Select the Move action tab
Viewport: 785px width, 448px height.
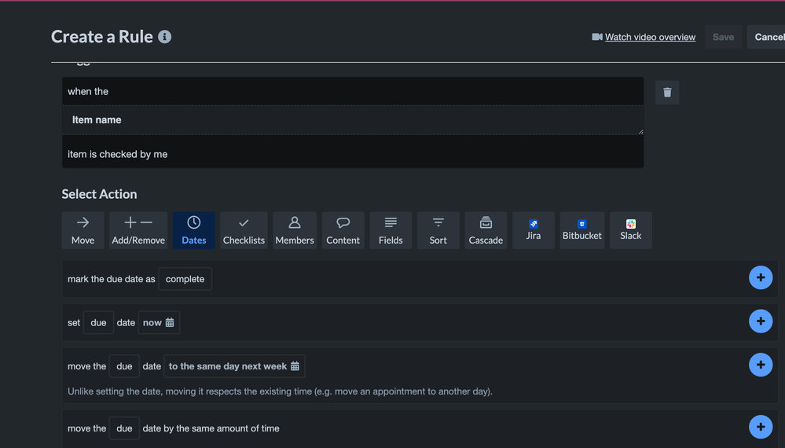83,230
